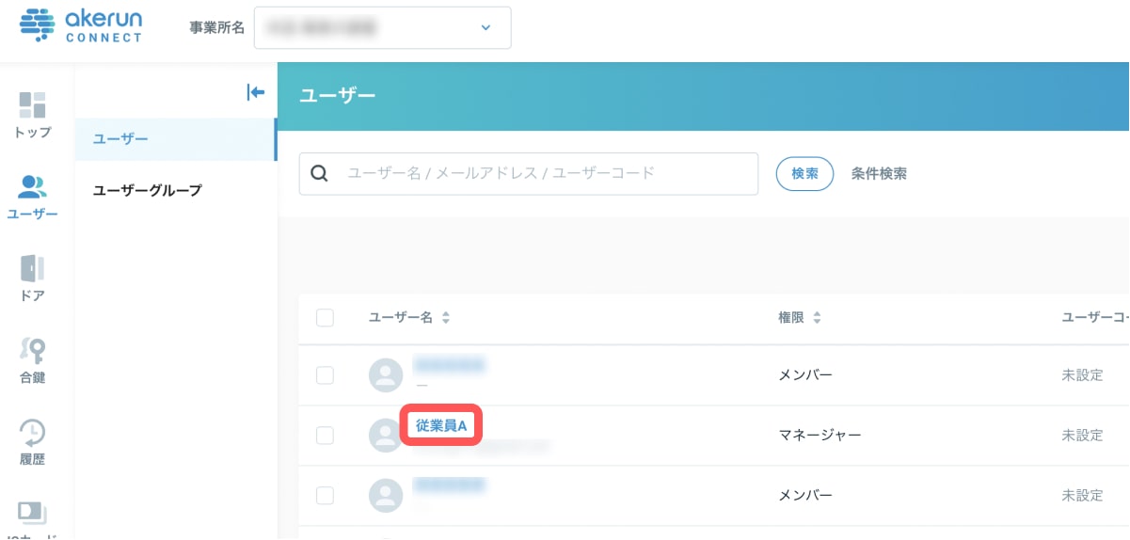
Task: Open ドア section in the sidebar
Action: tap(33, 278)
